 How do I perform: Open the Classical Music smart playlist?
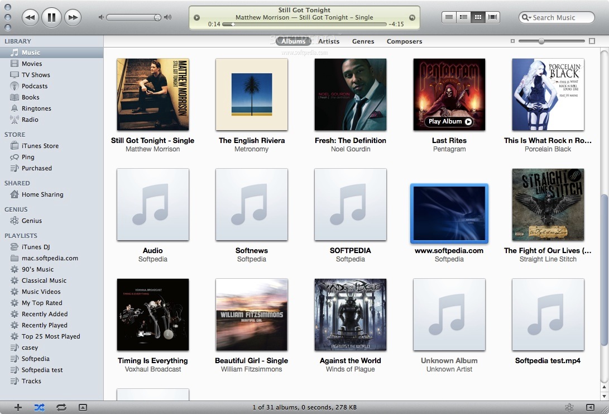pos(52,280)
